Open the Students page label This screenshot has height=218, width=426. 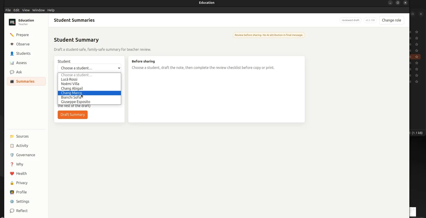(23, 53)
